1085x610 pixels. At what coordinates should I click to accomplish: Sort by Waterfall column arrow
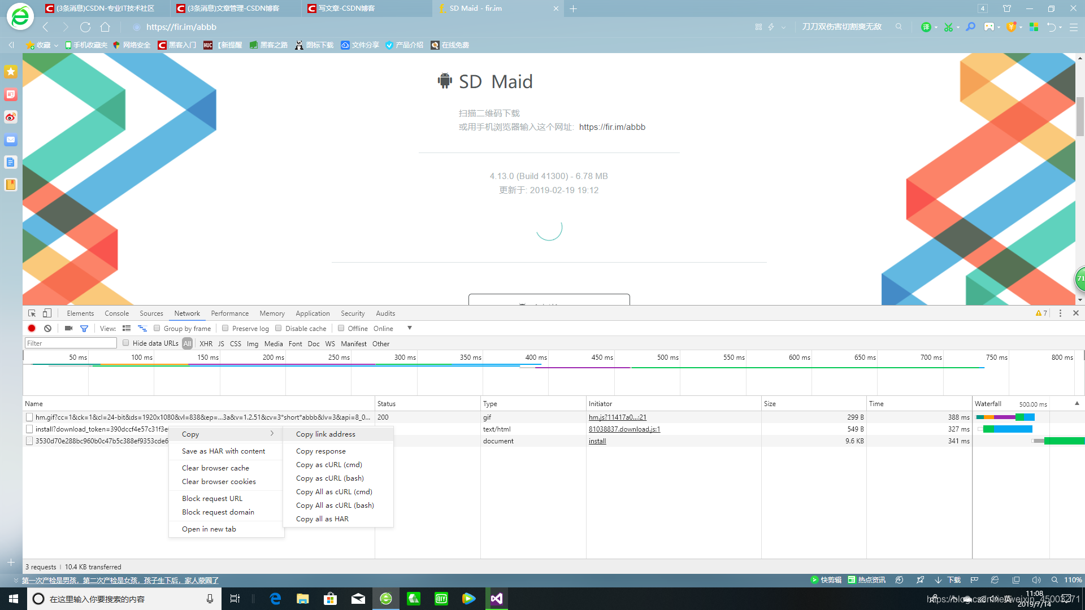tap(1077, 403)
